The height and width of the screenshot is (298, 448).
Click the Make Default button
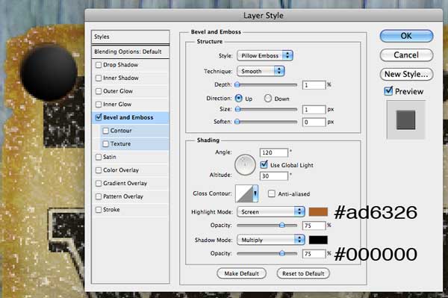tap(241, 273)
